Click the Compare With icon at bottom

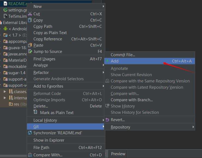tap(30, 155)
